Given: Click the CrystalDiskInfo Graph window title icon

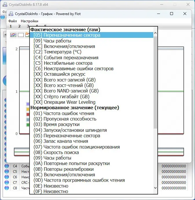Looking at the screenshot, I should coord(11,14).
